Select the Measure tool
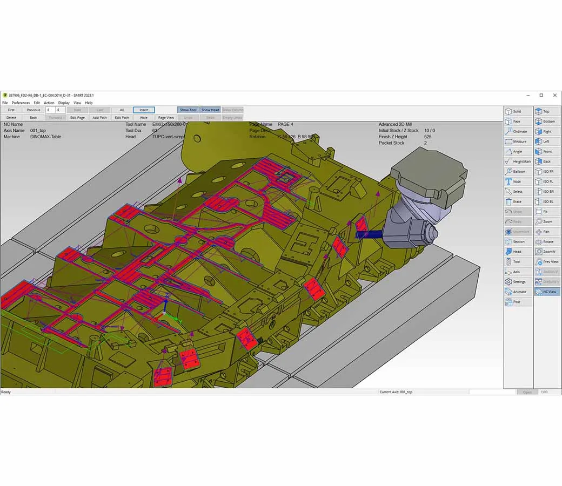This screenshot has width=562, height=486. point(518,141)
